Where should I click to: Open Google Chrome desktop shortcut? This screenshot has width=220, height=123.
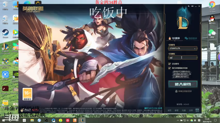coord(212,6)
